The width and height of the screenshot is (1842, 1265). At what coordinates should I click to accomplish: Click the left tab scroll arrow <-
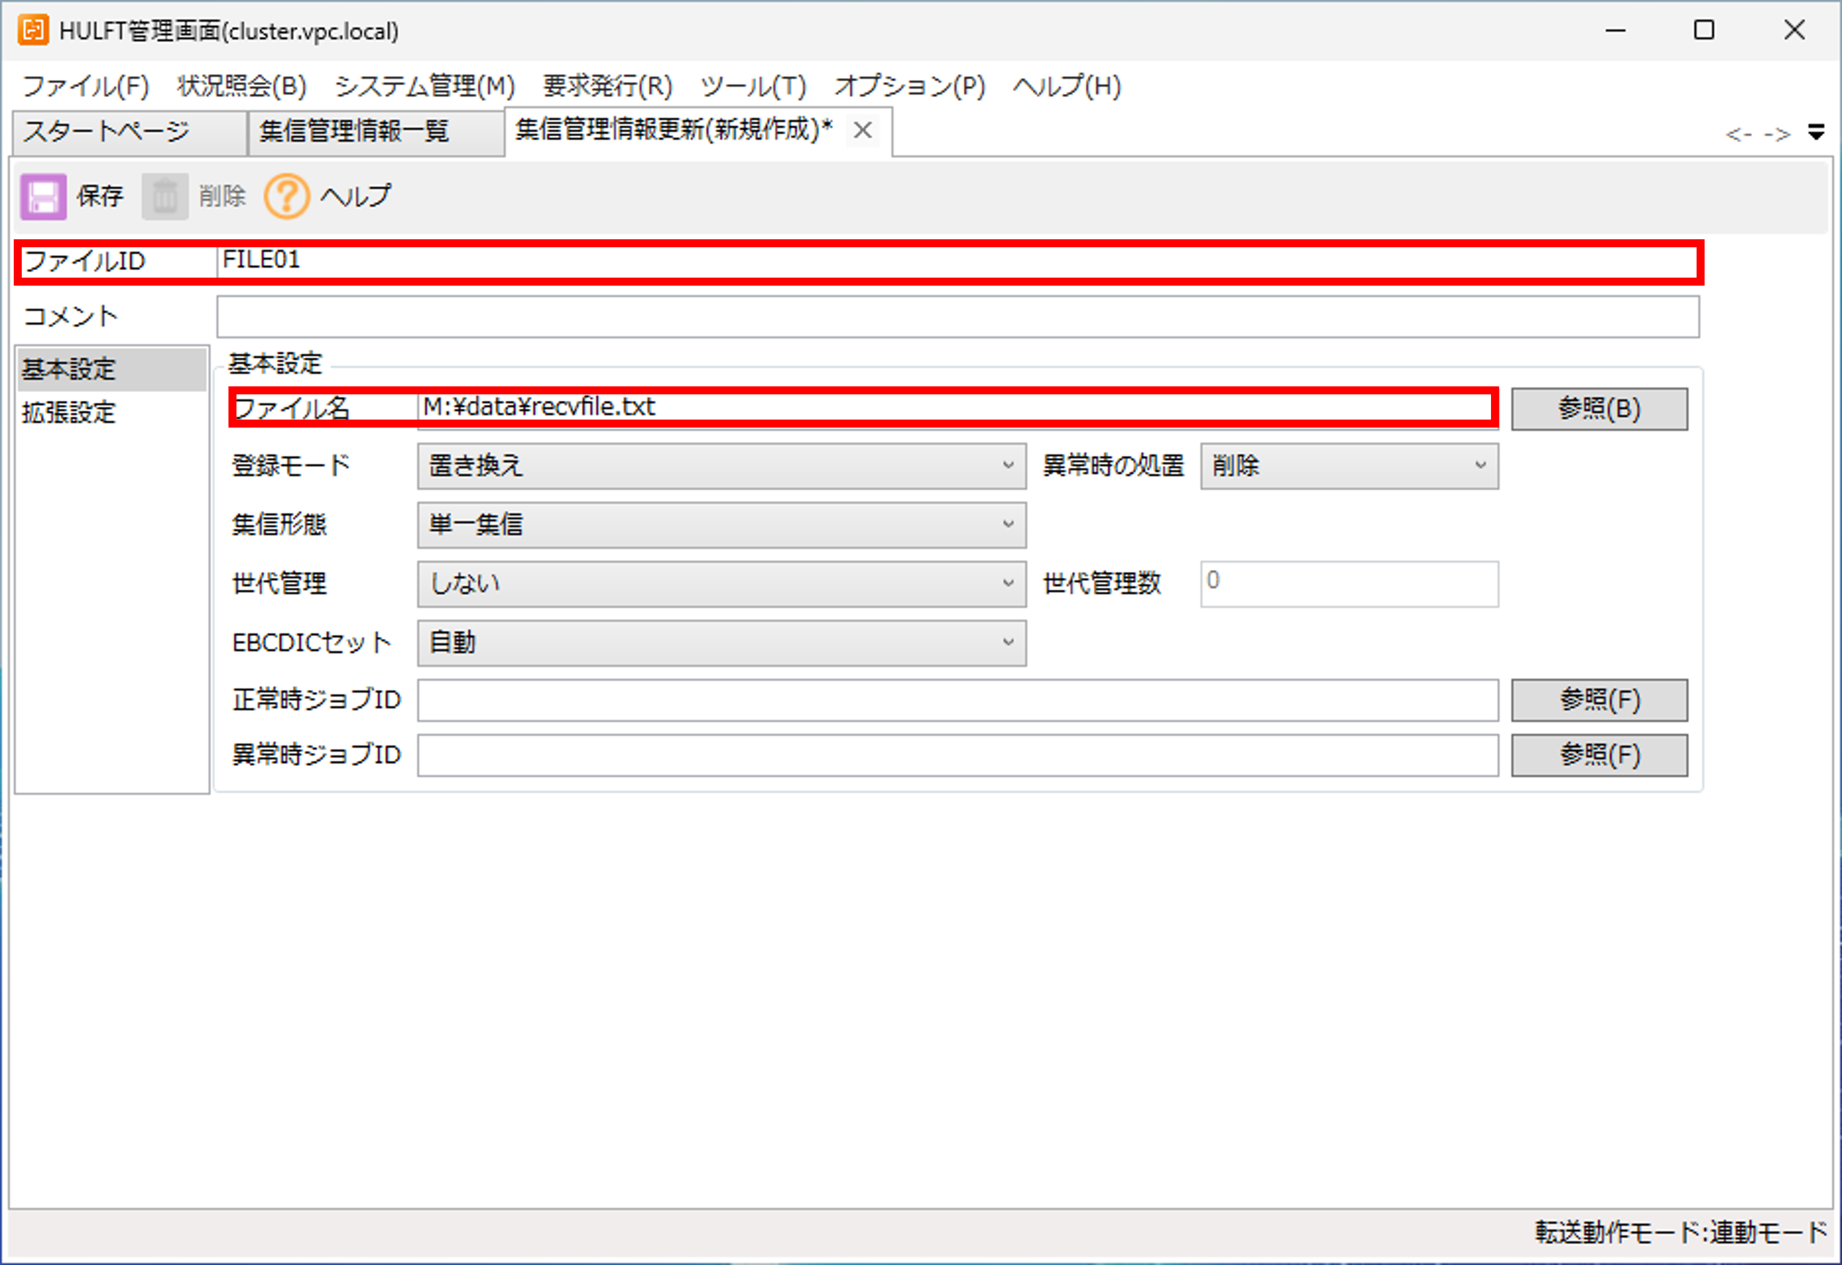pos(1738,135)
